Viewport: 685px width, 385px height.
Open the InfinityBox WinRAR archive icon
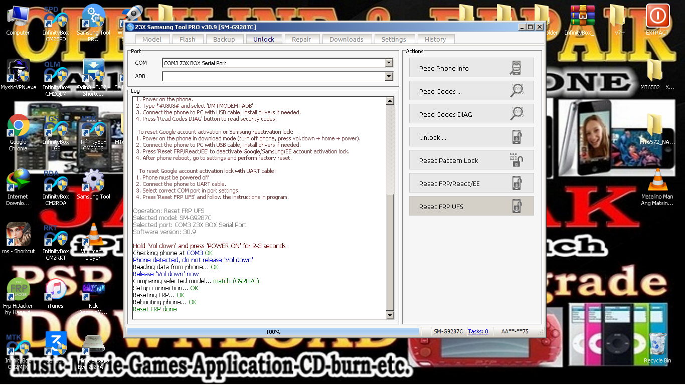pos(582,20)
